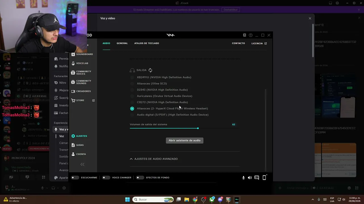The width and height of the screenshot is (364, 204).
Task: Switch to the General tab
Action: tap(122, 43)
